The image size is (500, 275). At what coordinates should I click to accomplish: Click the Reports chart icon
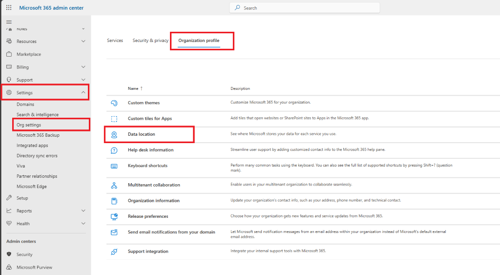(9, 211)
